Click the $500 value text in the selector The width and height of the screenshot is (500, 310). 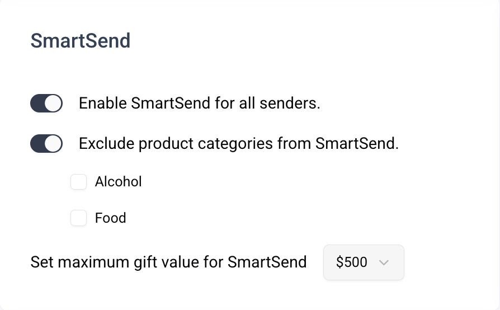tap(351, 262)
